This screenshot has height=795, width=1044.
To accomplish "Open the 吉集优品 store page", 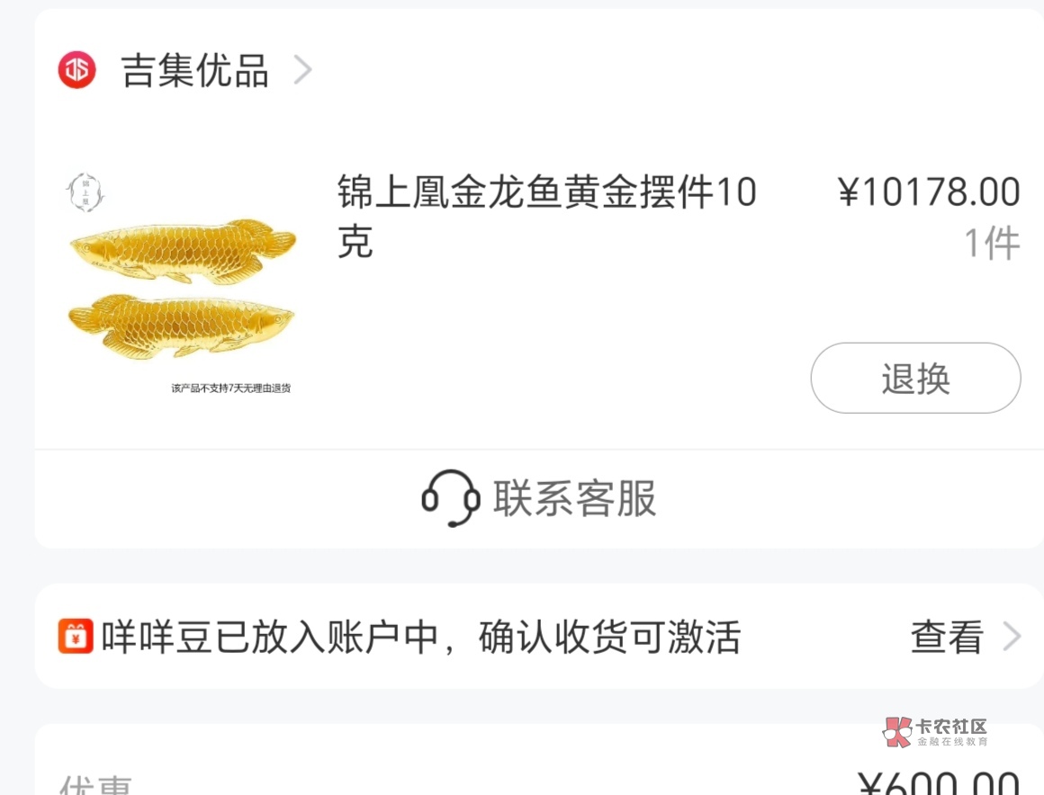I will coord(194,70).
